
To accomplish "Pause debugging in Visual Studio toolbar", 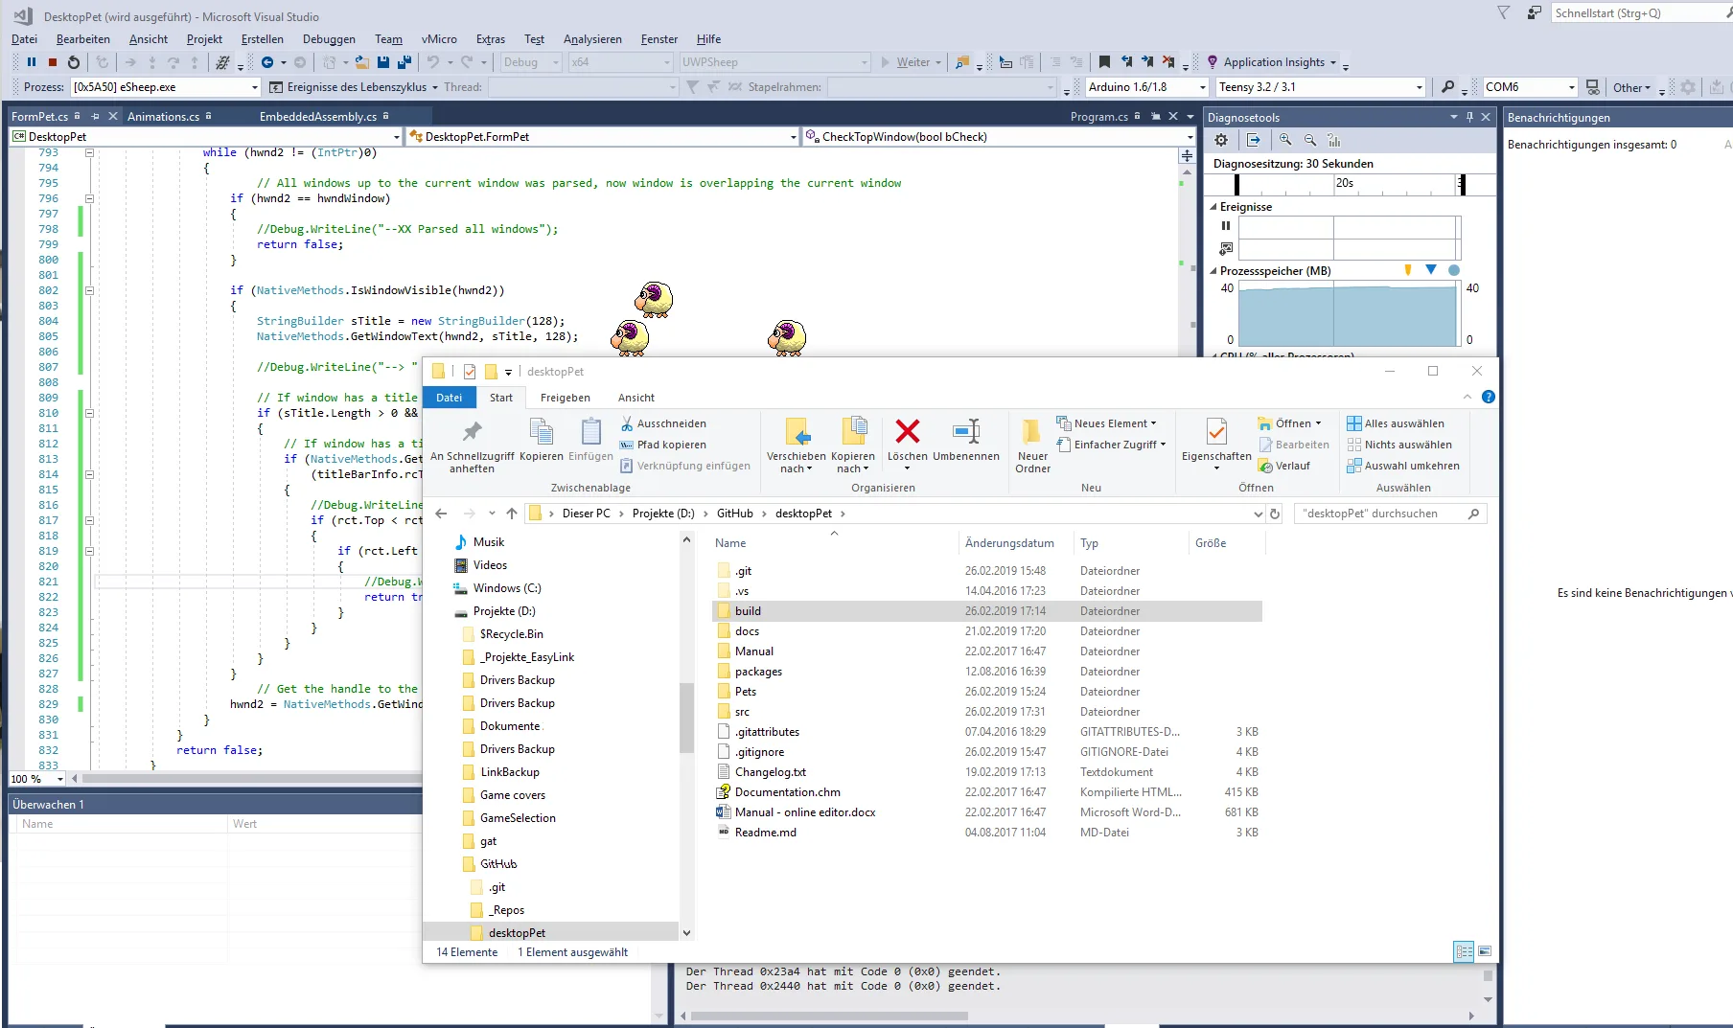I will pyautogui.click(x=32, y=62).
